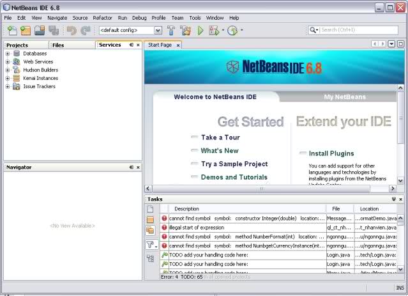Click the New File toolbar icon
The height and width of the screenshot is (296, 408).
(x=11, y=30)
